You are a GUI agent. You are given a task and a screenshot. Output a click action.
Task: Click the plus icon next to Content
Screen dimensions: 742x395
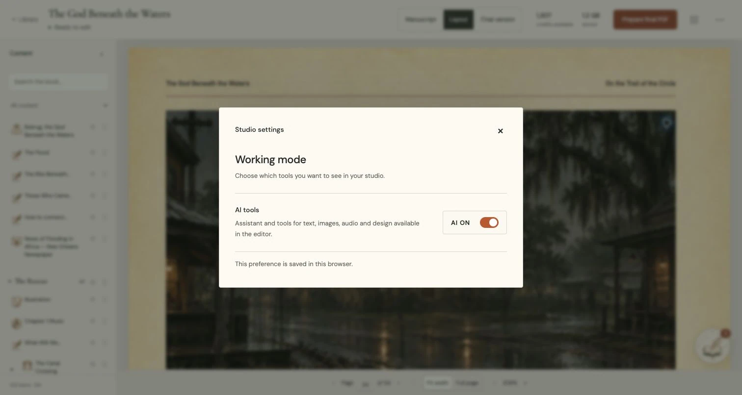(x=102, y=53)
